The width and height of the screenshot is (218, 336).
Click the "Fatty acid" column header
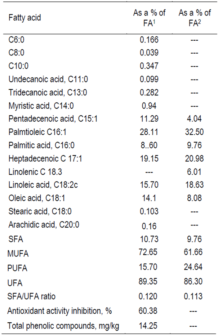point(25,18)
